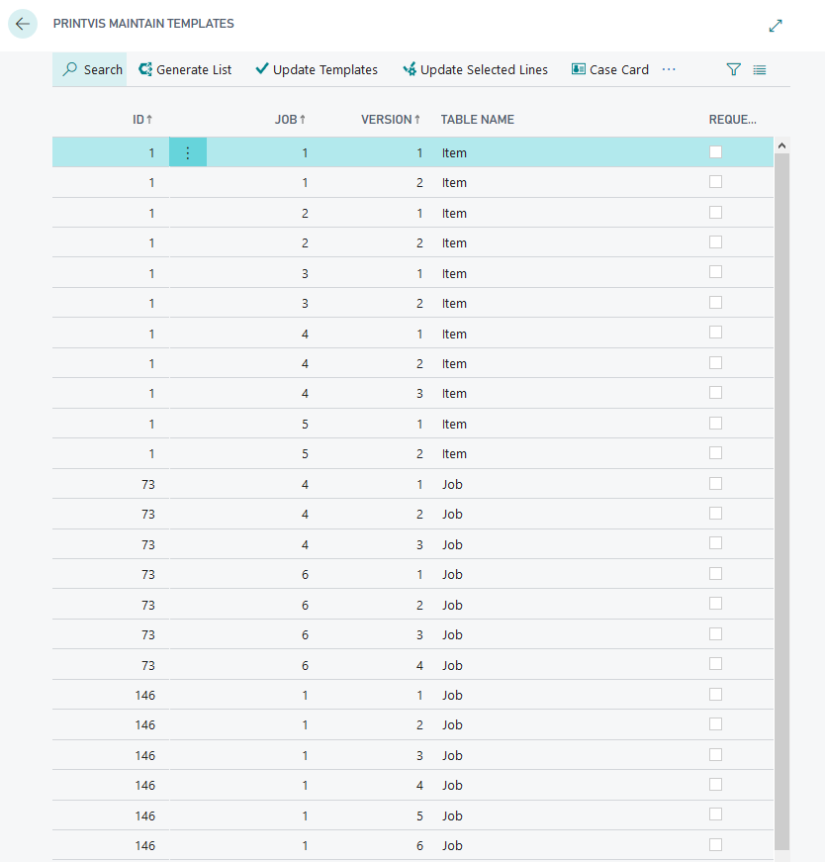Select the ID 73 Job 6 Version 4 row
This screenshot has width=825, height=862.
click(412, 665)
